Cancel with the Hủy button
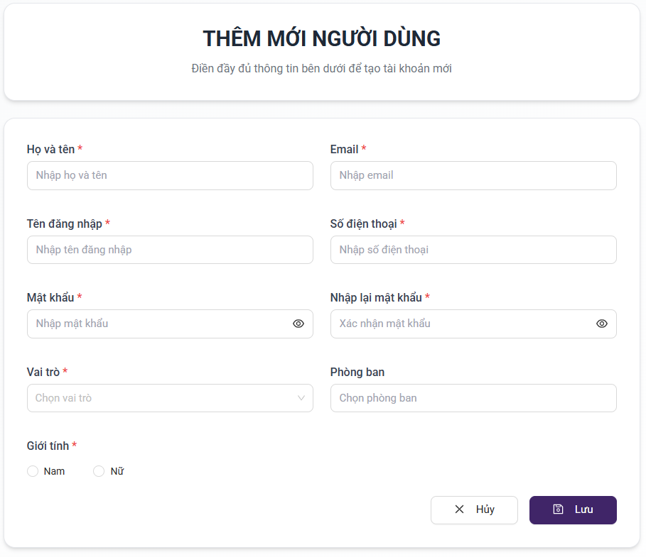Image resolution: width=646 pixels, height=557 pixels. 474,509
